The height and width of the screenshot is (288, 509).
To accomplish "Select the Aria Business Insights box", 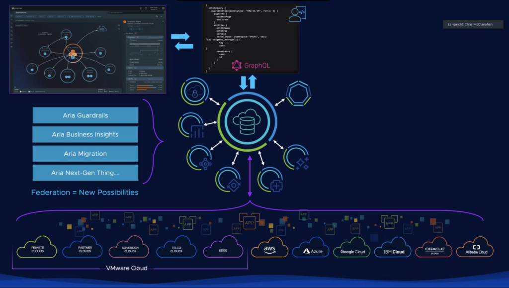I will pos(85,134).
